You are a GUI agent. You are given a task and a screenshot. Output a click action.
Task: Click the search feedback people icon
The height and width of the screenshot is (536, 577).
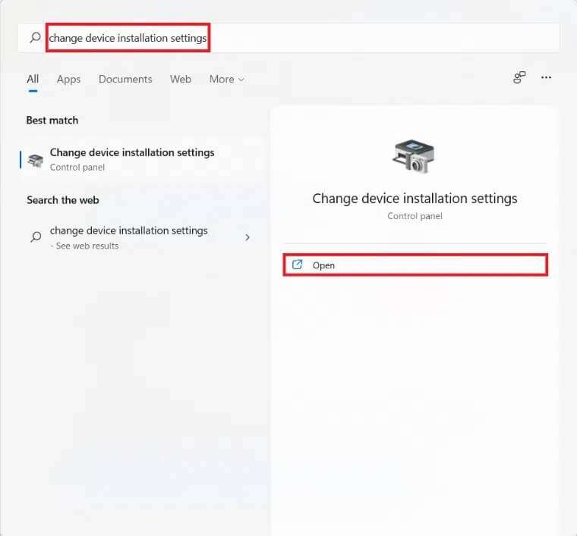coord(519,77)
